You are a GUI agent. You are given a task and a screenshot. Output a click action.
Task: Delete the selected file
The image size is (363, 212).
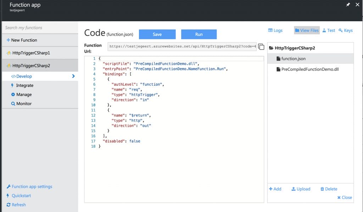click(x=329, y=189)
